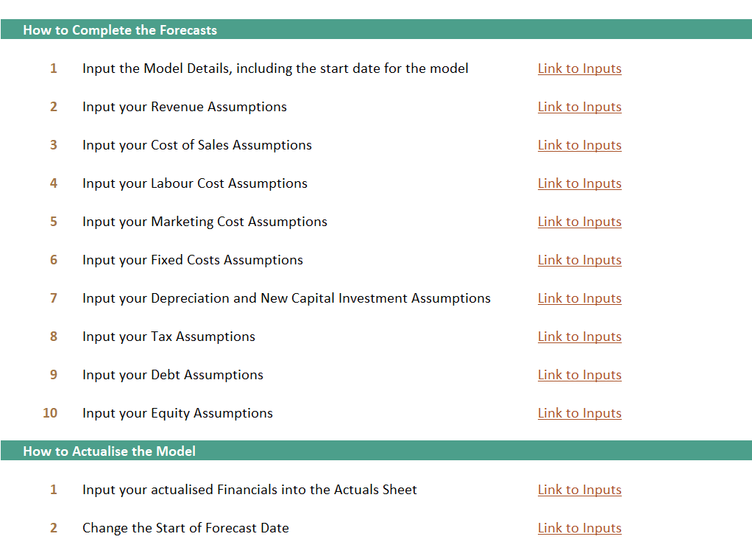Open Depreciation and Capital Investment inputs link
The image size is (752, 556).
579,299
